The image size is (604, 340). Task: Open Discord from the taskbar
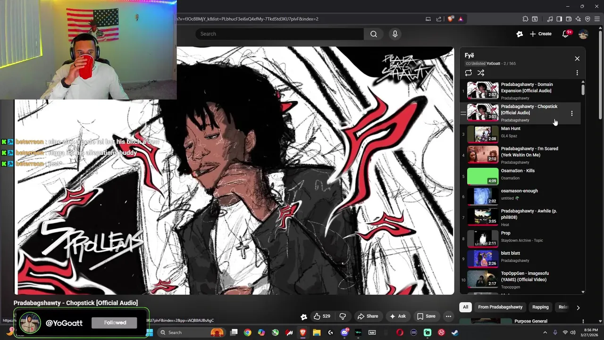[x=344, y=332]
